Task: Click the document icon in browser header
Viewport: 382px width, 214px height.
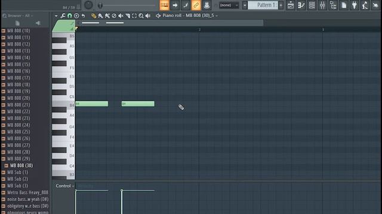Action: coord(17,23)
